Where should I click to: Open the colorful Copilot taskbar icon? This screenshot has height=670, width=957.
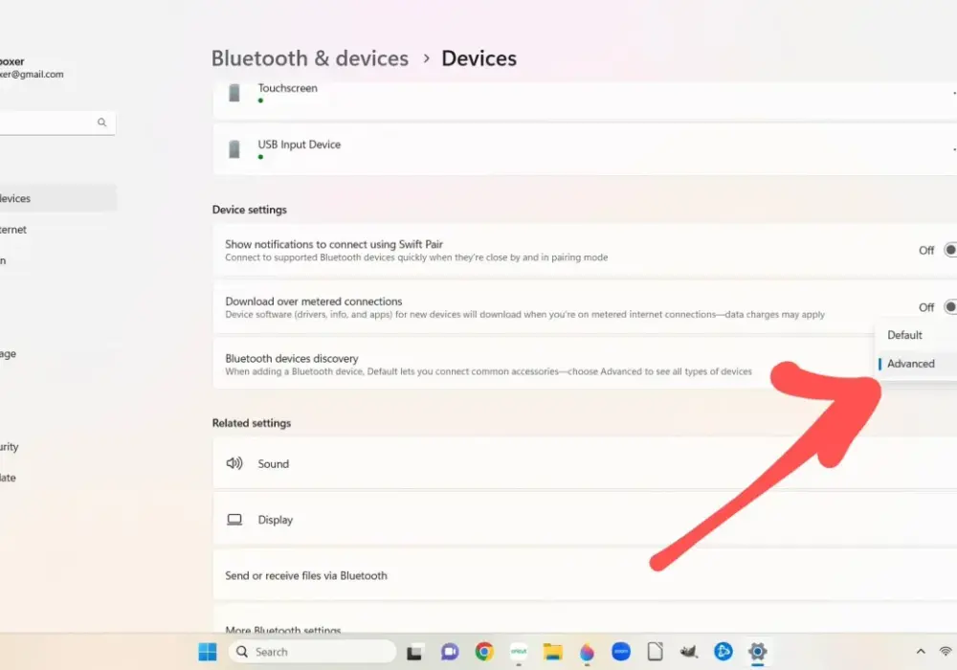click(x=587, y=653)
